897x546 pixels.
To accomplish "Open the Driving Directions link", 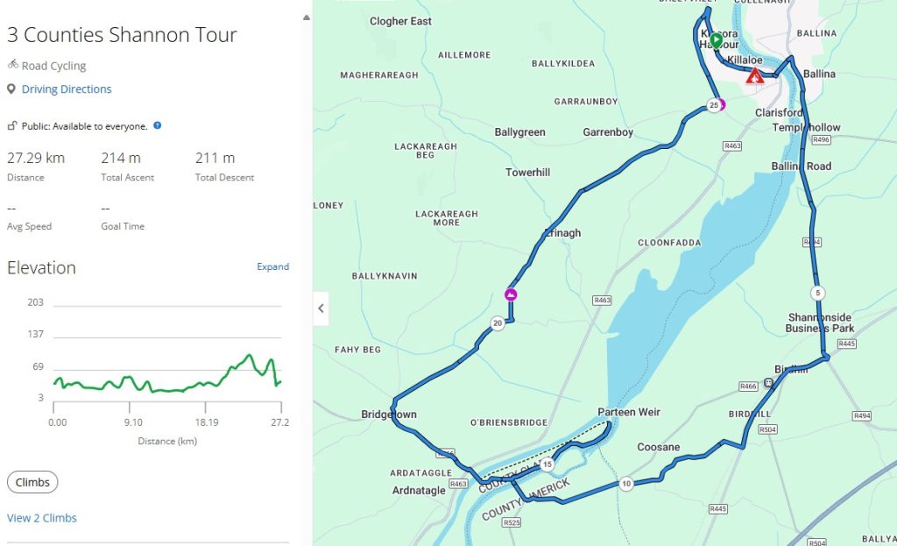I will [67, 89].
